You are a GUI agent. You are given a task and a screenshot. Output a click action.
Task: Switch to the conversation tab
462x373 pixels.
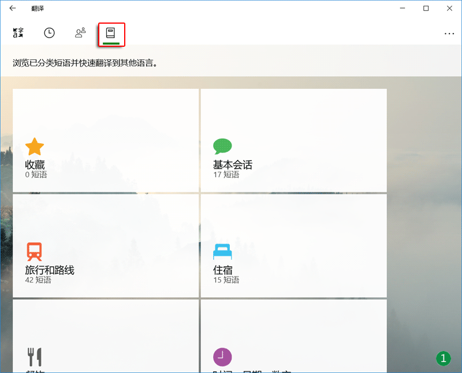point(80,33)
